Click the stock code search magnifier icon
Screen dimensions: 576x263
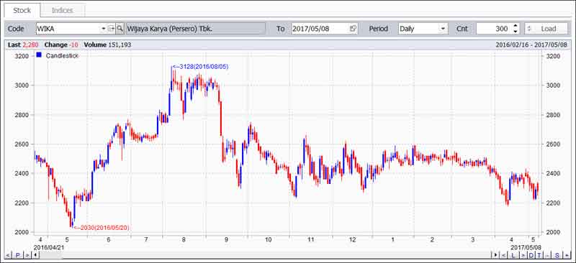[x=120, y=29]
